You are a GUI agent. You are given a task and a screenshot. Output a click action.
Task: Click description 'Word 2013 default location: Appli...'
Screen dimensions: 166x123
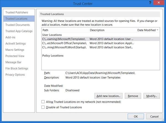tap(112, 43)
